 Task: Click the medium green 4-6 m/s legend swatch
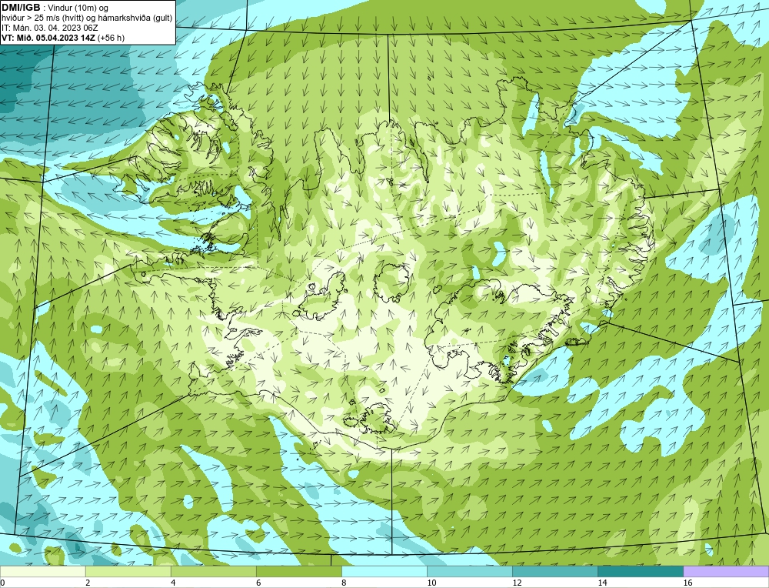[x=213, y=571]
